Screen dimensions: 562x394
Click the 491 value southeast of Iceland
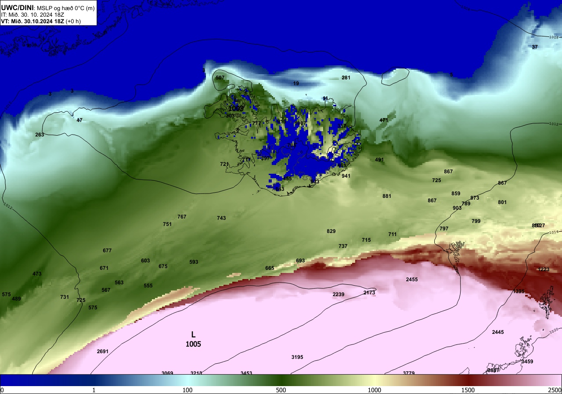[379, 160]
